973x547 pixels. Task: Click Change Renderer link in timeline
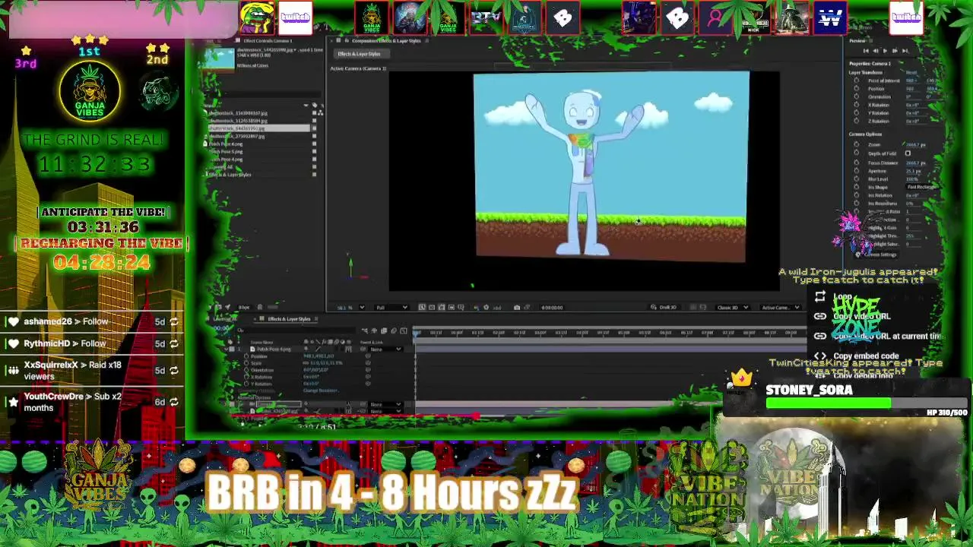[x=322, y=390]
